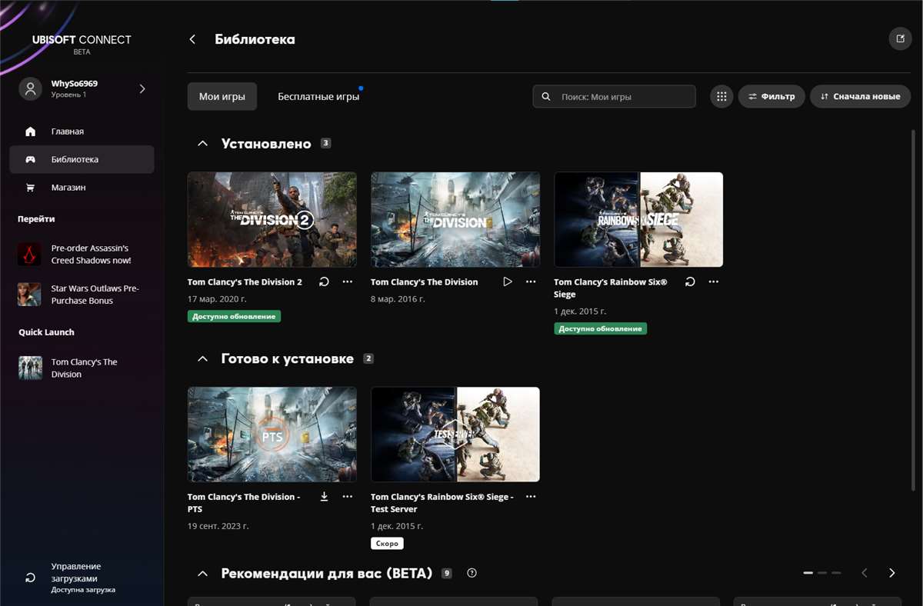Click the grid view icon beside the search bar
923x606 pixels.
pyautogui.click(x=721, y=96)
